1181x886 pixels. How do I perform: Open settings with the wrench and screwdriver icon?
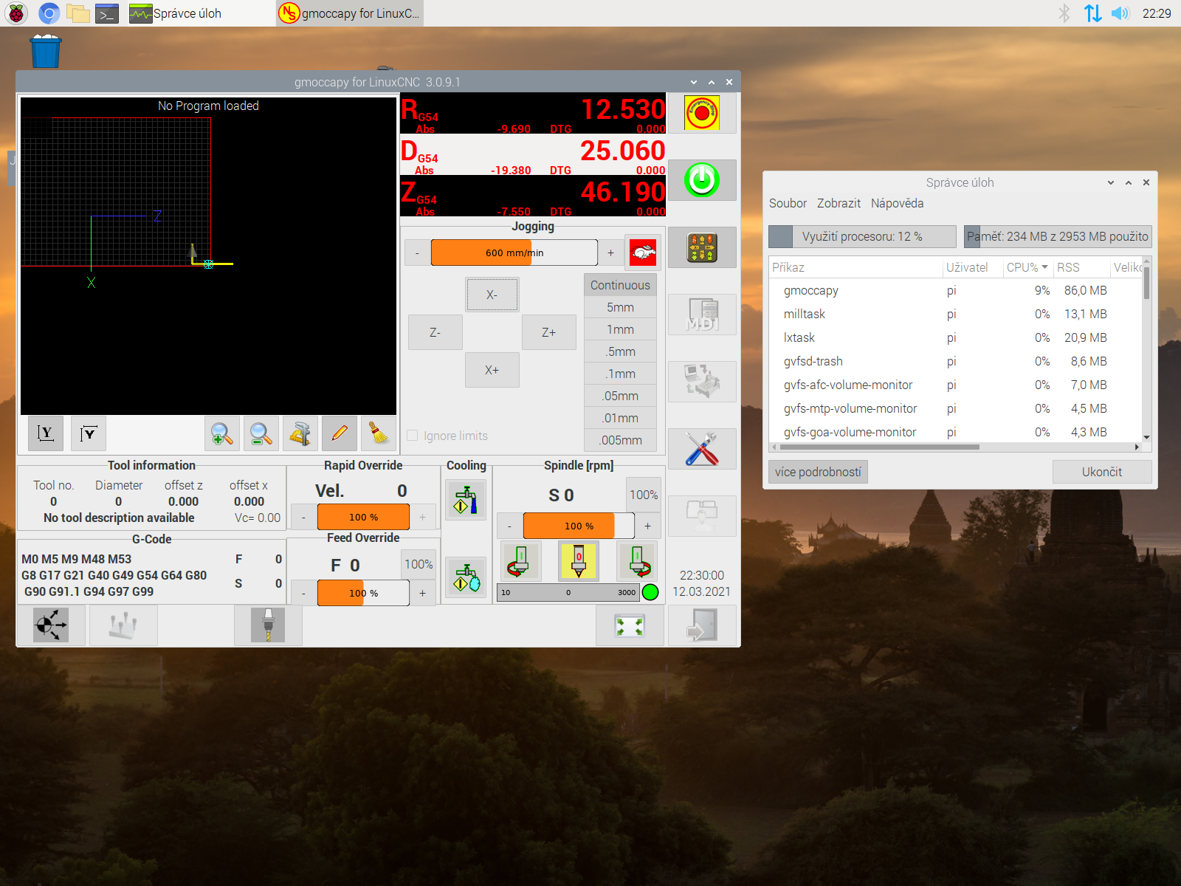click(701, 449)
